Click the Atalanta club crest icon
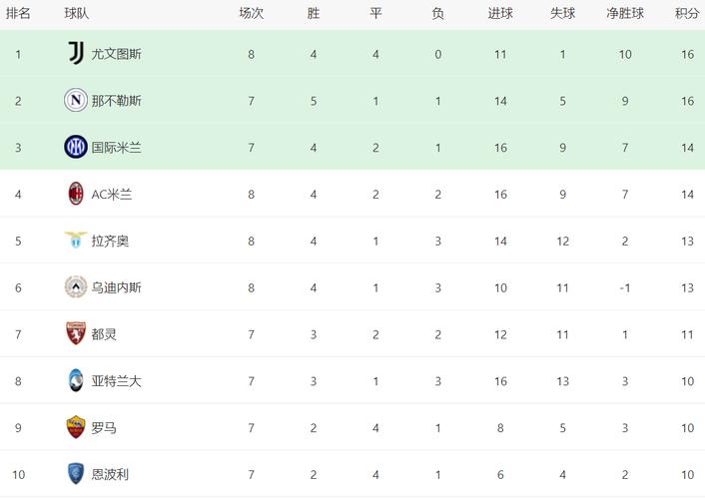This screenshot has height=499, width=705. click(x=76, y=380)
